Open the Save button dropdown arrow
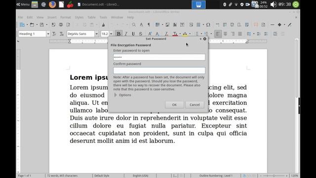This screenshot has height=178, width=316. (46, 25)
